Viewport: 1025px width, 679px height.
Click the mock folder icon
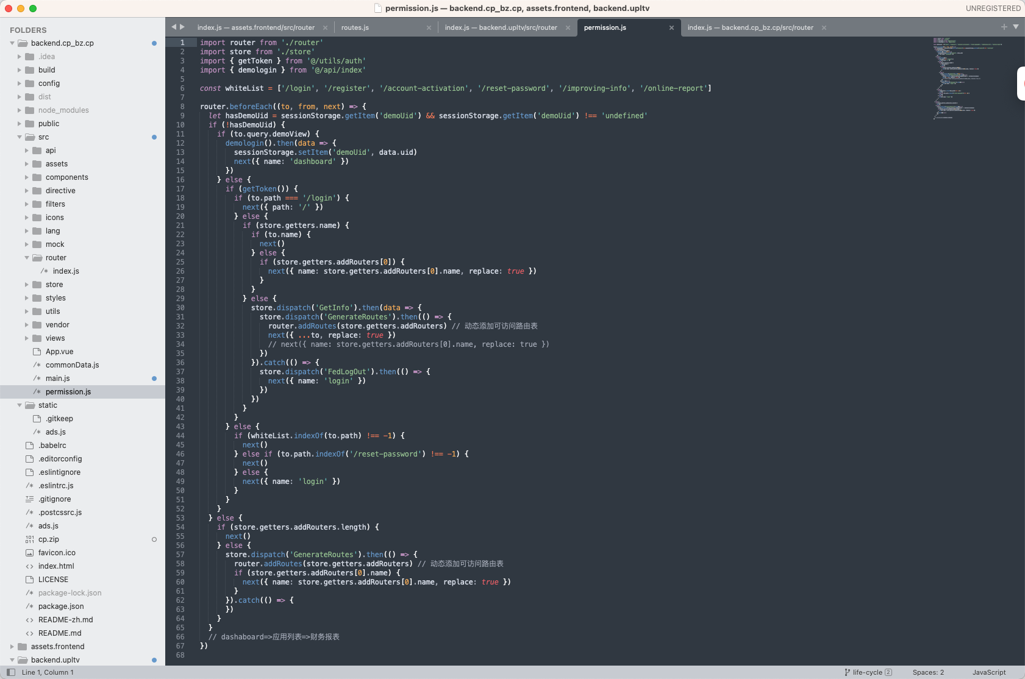(37, 244)
